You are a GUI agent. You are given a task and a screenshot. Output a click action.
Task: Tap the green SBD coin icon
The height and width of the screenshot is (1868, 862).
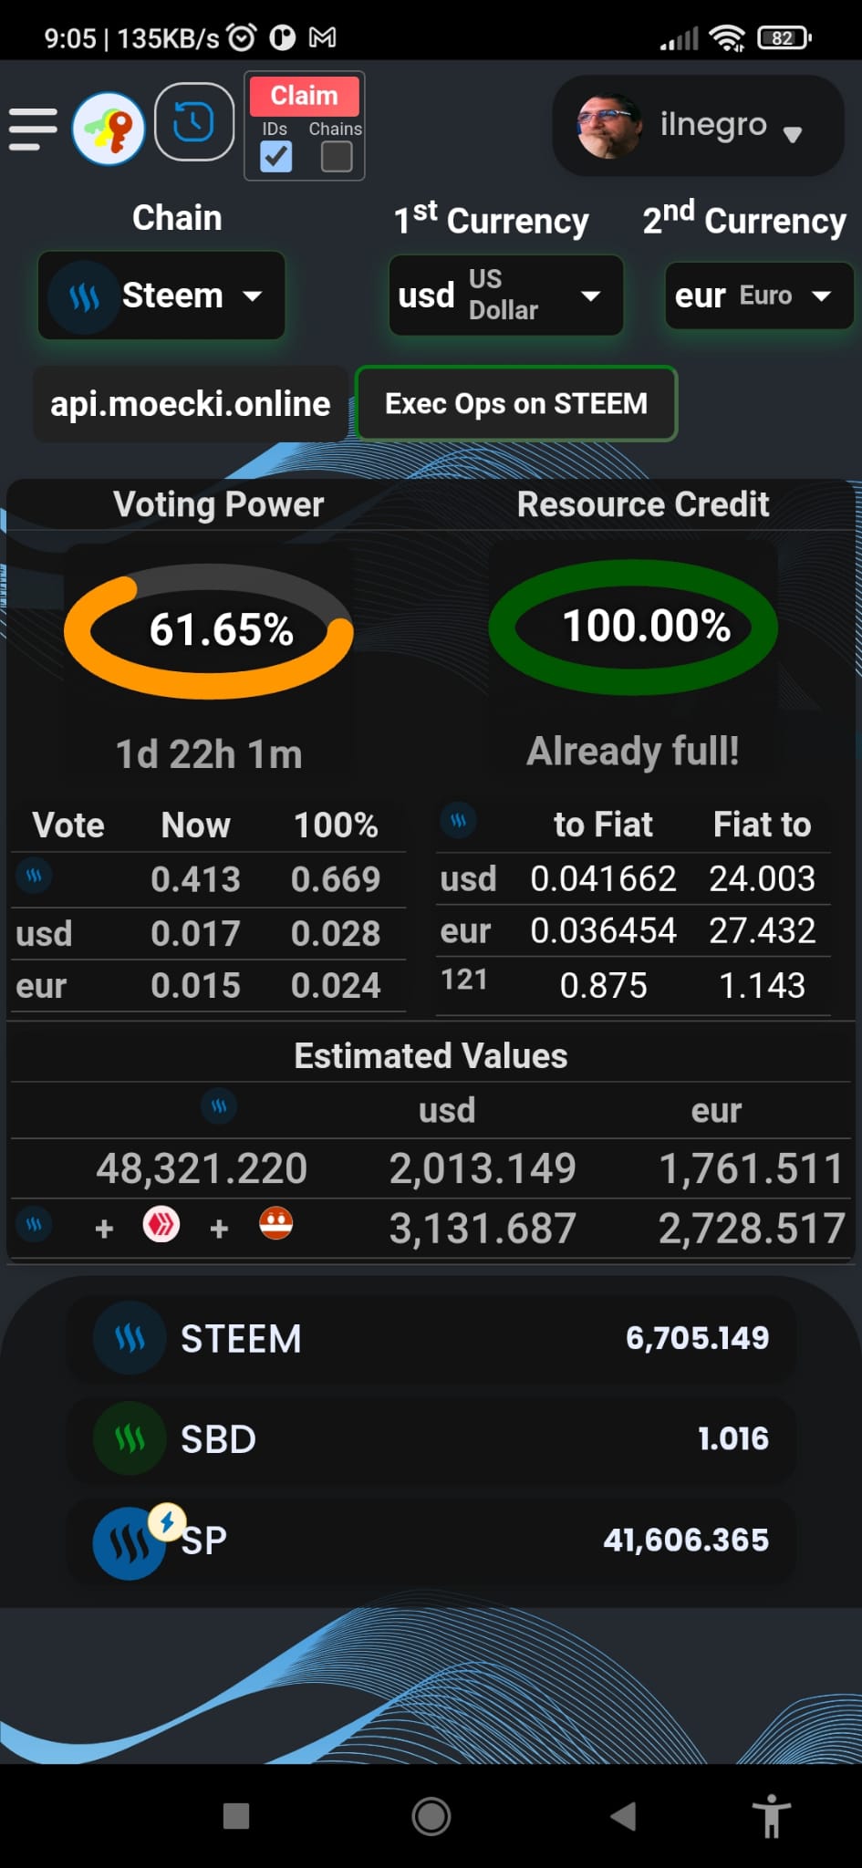point(130,1438)
